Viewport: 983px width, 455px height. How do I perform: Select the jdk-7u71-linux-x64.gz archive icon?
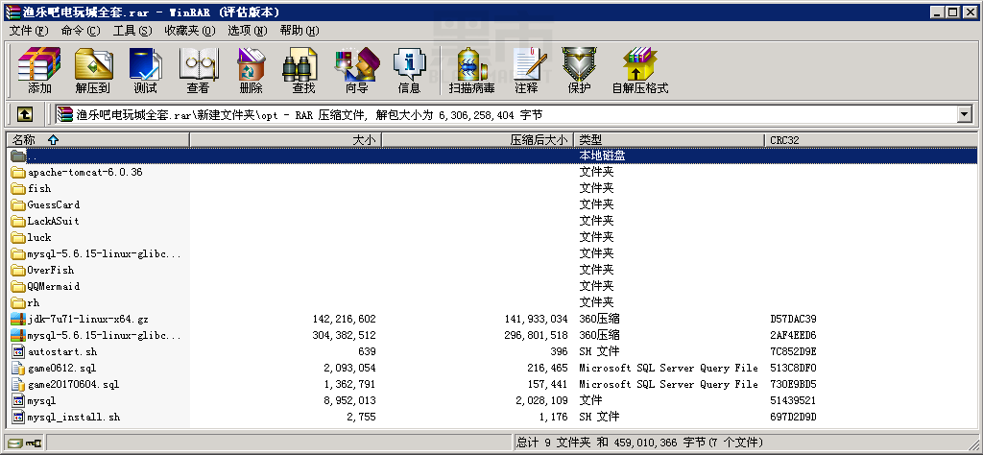click(x=18, y=319)
